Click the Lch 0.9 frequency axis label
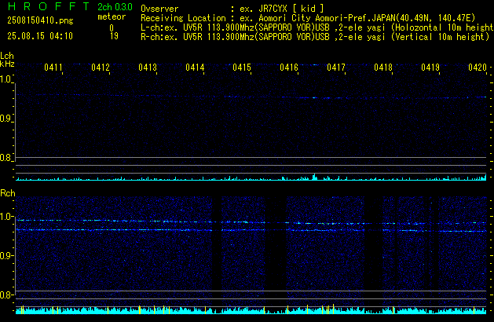 [5, 119]
